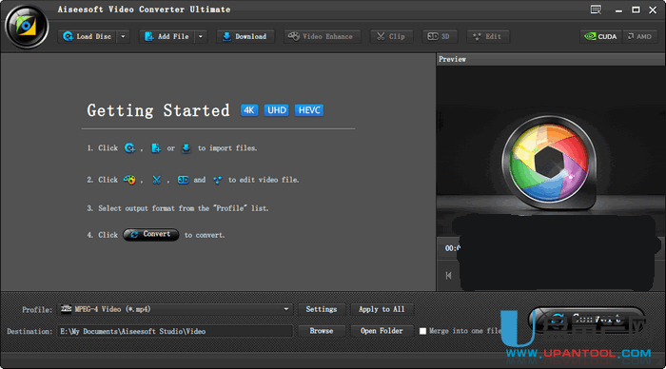Click the color shutter preview thumbnail
Screen dimensions: 666x369
pos(549,164)
